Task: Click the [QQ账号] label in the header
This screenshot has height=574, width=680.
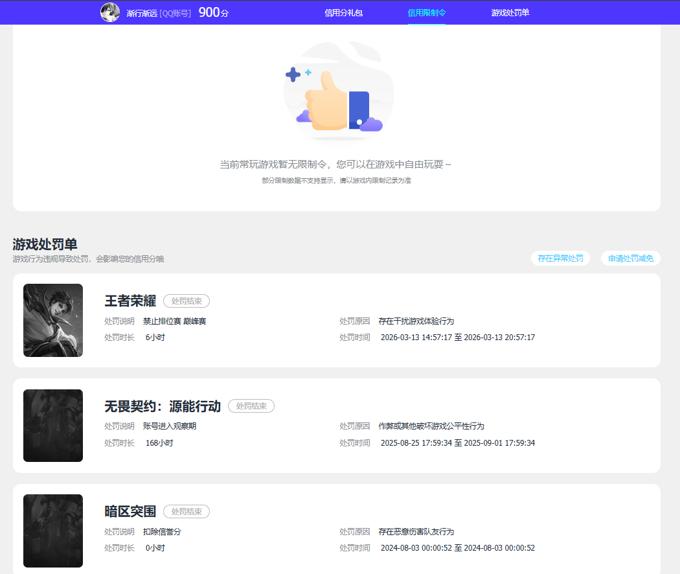Action: pos(176,14)
